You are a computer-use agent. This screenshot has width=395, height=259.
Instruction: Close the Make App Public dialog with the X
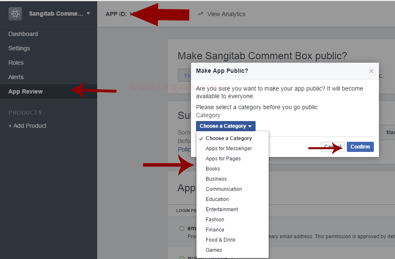[x=371, y=71]
